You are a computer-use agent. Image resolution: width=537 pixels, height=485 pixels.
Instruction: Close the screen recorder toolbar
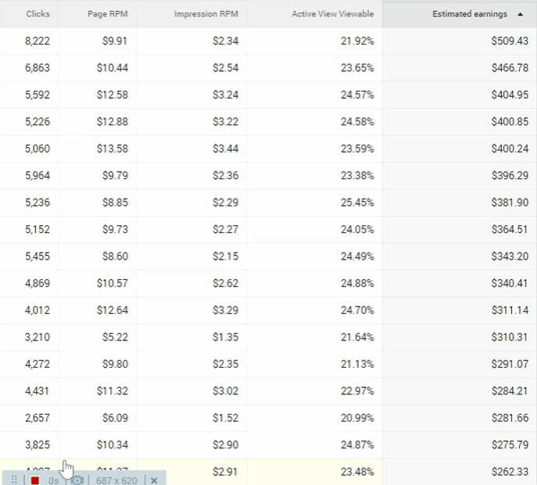[154, 480]
